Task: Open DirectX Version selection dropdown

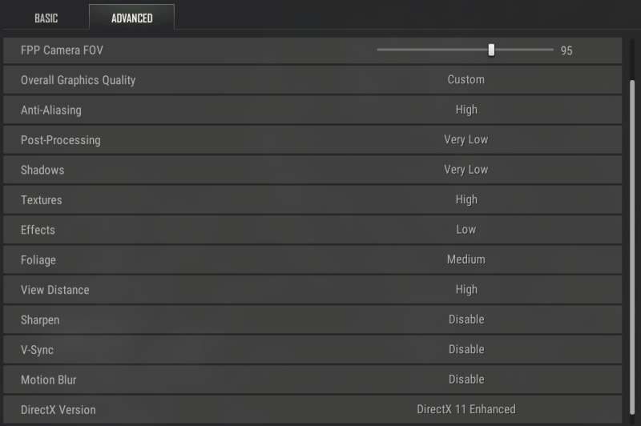Action: click(x=466, y=409)
